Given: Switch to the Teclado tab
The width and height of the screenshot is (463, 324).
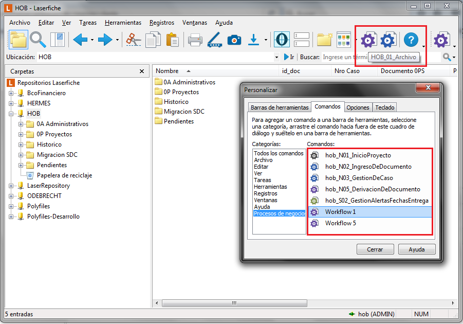Looking at the screenshot, I should coord(384,107).
